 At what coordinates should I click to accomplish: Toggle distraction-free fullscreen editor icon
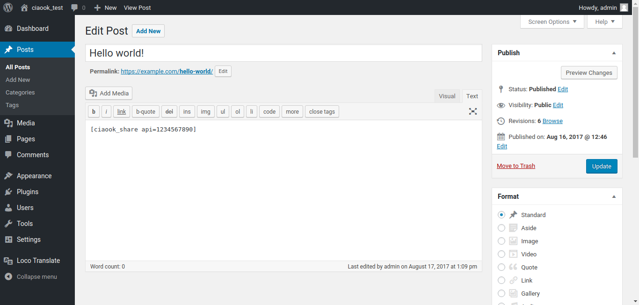click(x=473, y=111)
